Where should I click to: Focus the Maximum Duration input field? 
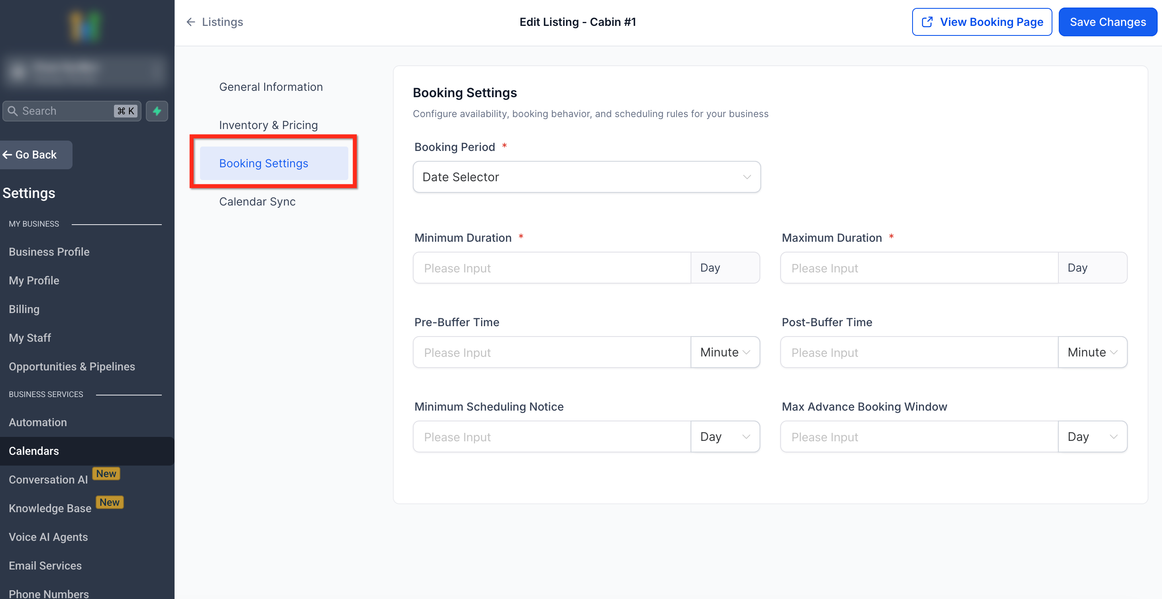919,268
